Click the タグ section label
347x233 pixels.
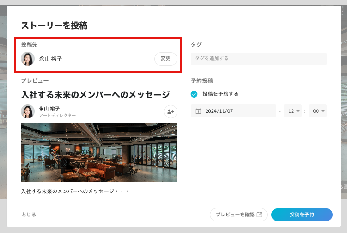196,44
